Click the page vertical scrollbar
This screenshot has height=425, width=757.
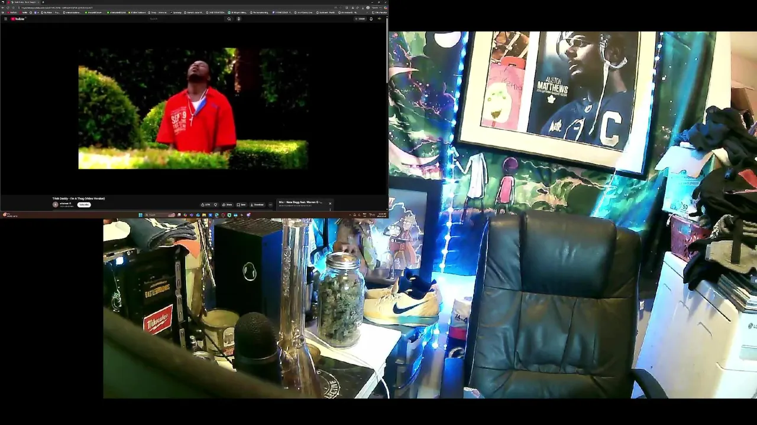(x=387, y=50)
